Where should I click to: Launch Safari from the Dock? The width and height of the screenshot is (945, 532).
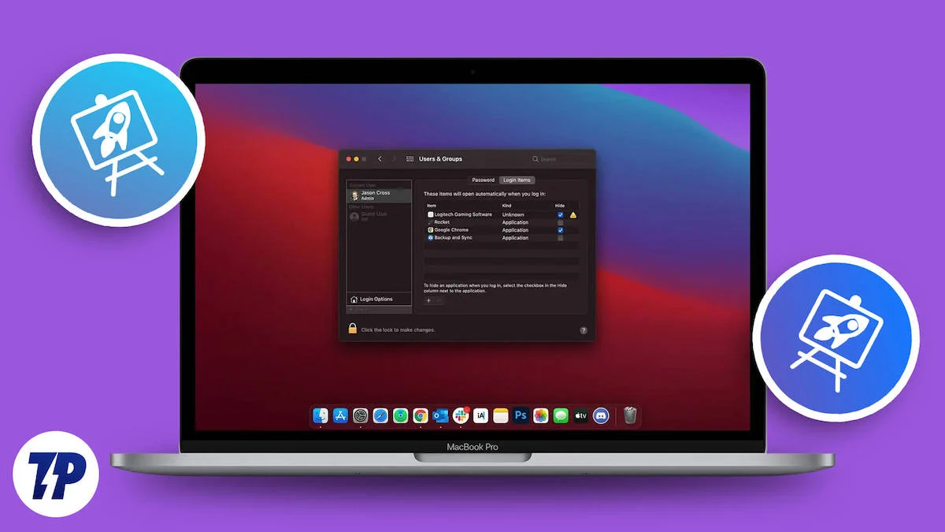(380, 415)
